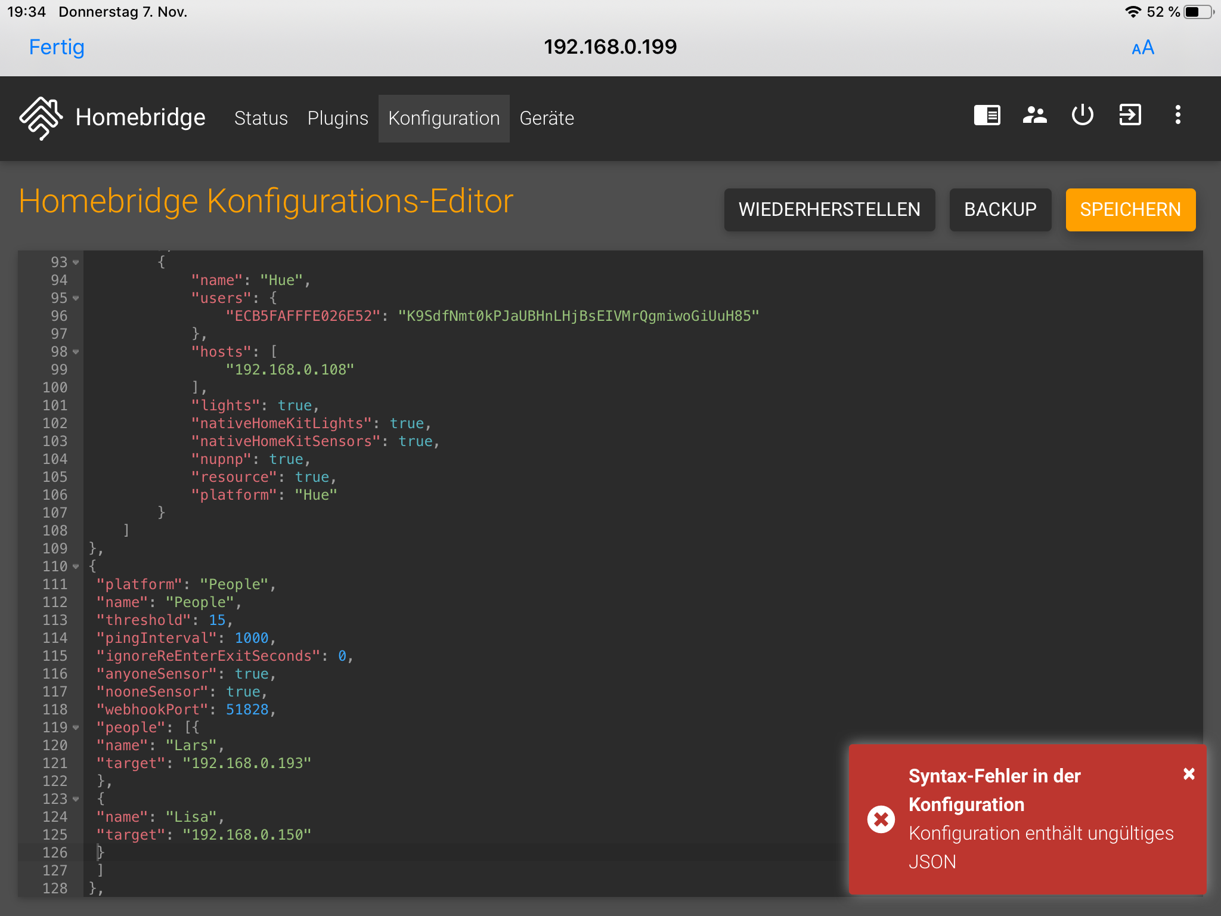The height and width of the screenshot is (916, 1221).
Task: Open the three-dot overflow menu
Action: coord(1177,114)
